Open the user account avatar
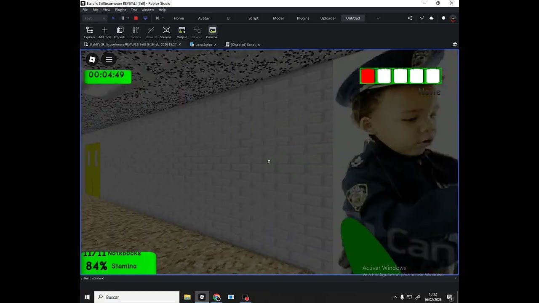This screenshot has width=539, height=303. click(x=453, y=18)
